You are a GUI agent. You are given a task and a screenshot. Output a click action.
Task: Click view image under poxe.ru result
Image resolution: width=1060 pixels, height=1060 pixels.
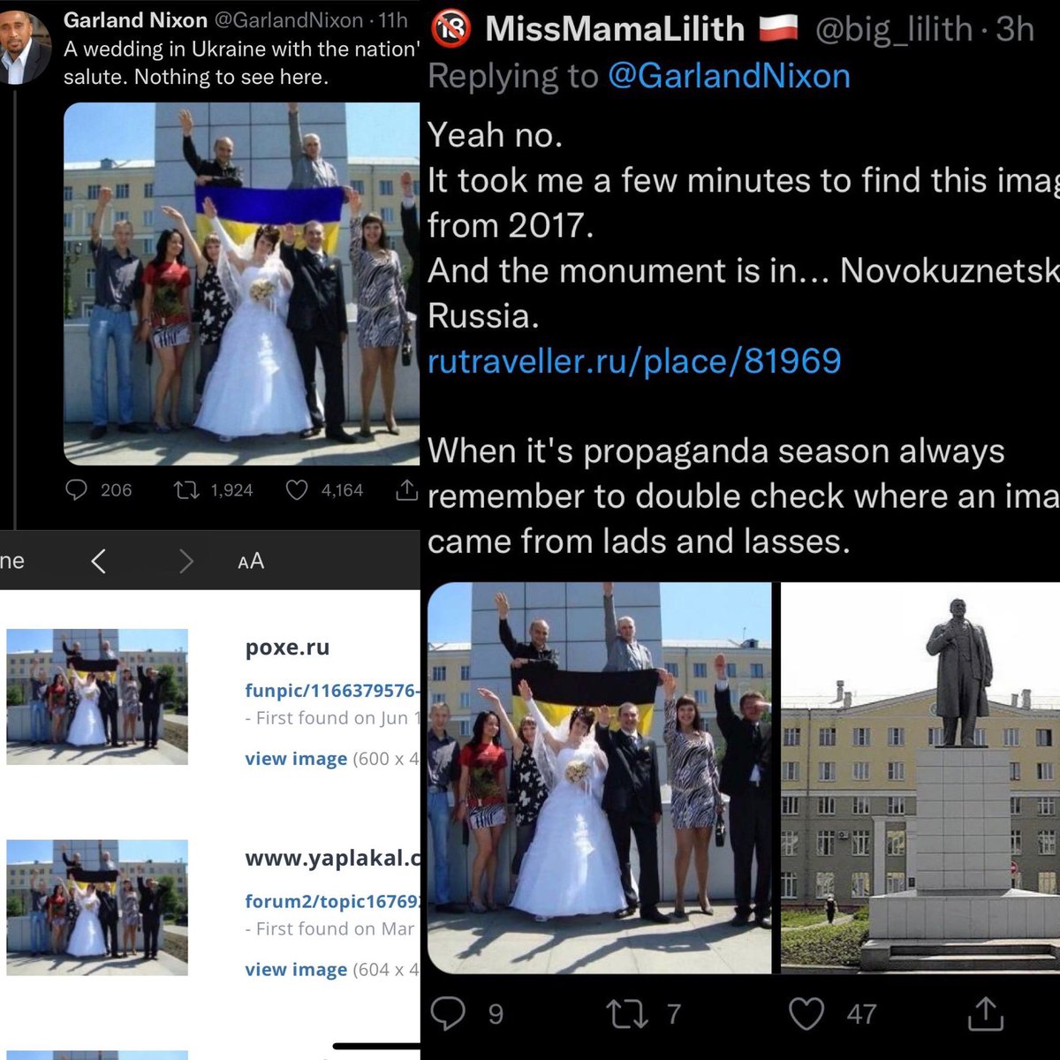coord(296,759)
